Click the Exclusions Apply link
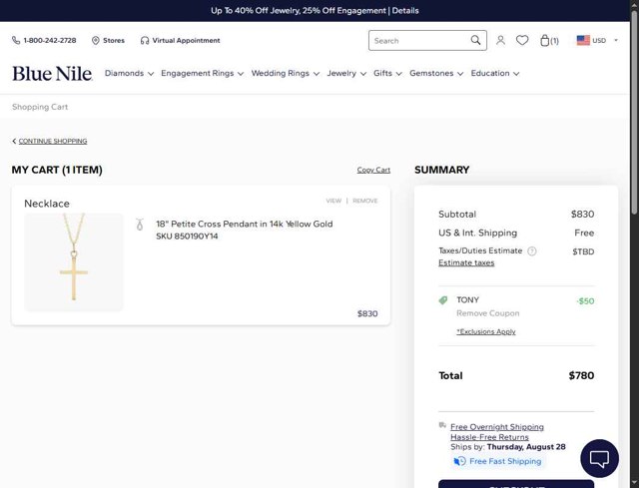The width and height of the screenshot is (639, 488). tap(486, 331)
